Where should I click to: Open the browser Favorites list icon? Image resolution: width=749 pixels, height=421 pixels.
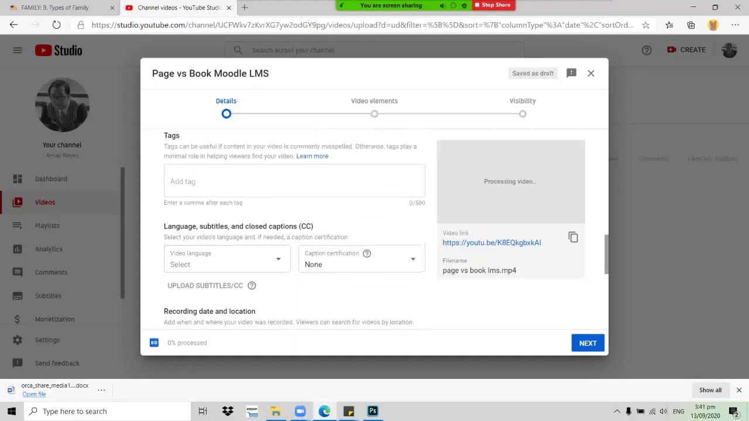point(669,25)
